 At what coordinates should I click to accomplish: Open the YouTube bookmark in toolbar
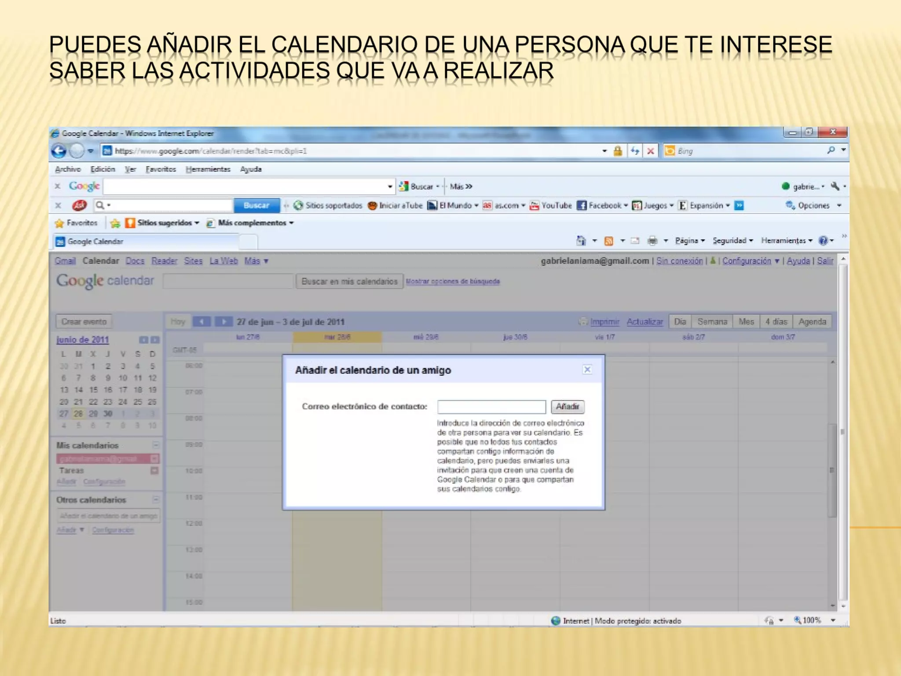(x=551, y=206)
